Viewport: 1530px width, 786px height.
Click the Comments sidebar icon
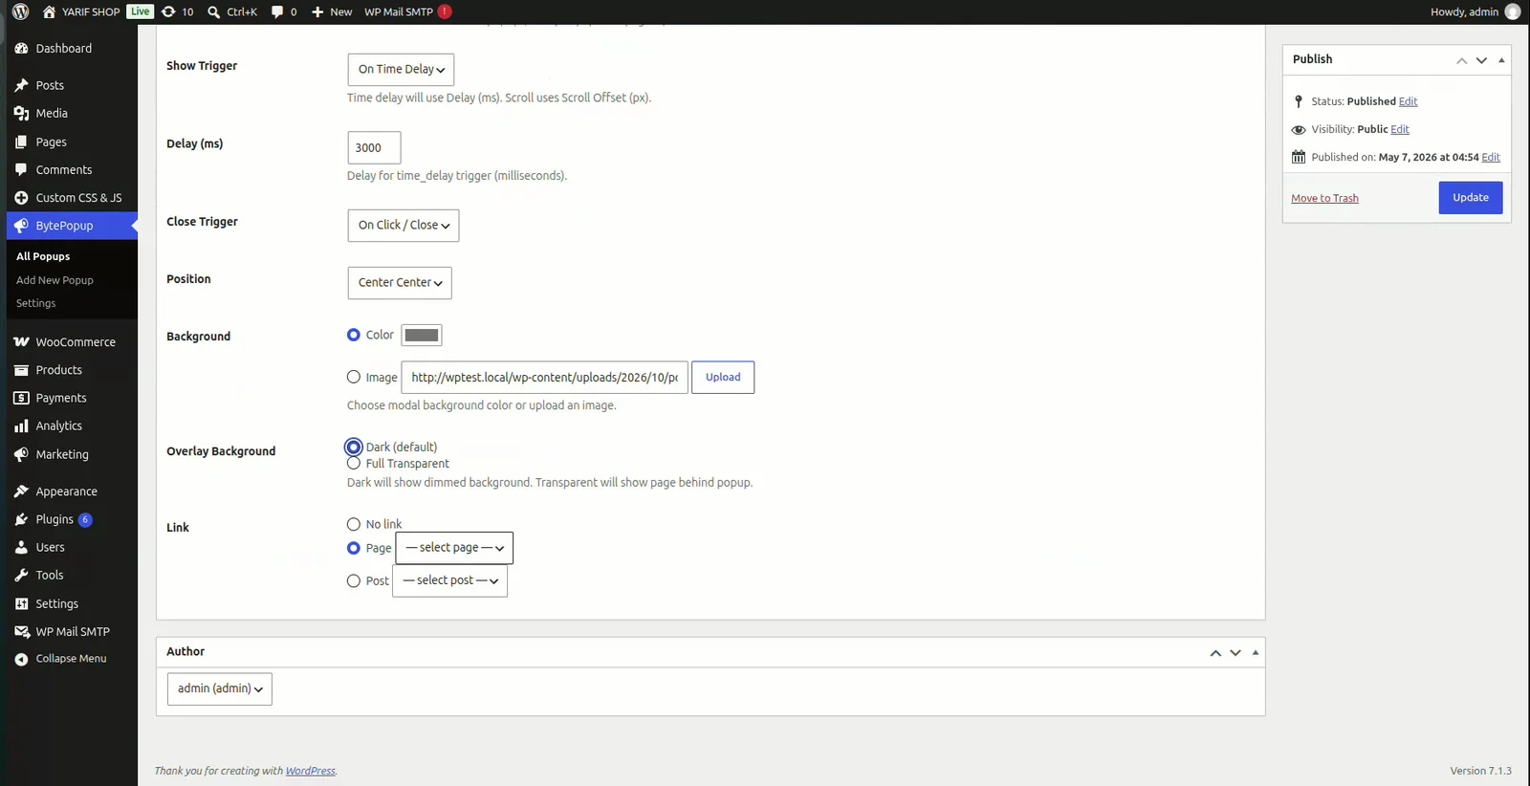click(x=21, y=169)
